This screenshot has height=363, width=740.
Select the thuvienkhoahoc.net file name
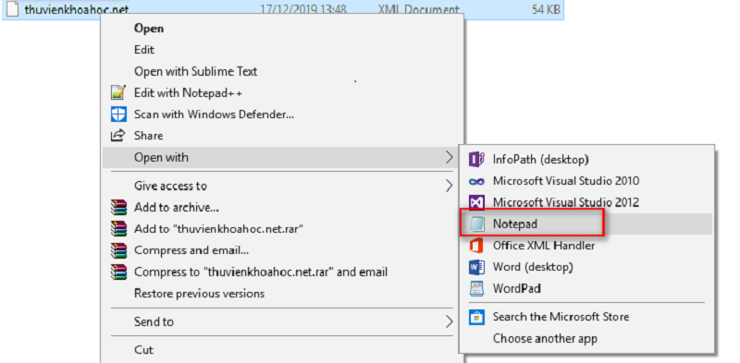(x=77, y=9)
